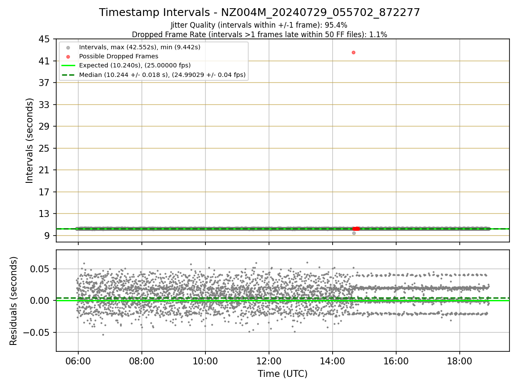Viewport: 519px width, 389px height.
Task: Click the 45 y-axis tick label
Action: [x=45, y=39]
